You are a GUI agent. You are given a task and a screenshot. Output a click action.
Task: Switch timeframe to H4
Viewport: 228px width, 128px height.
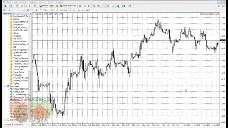coord(74,10)
